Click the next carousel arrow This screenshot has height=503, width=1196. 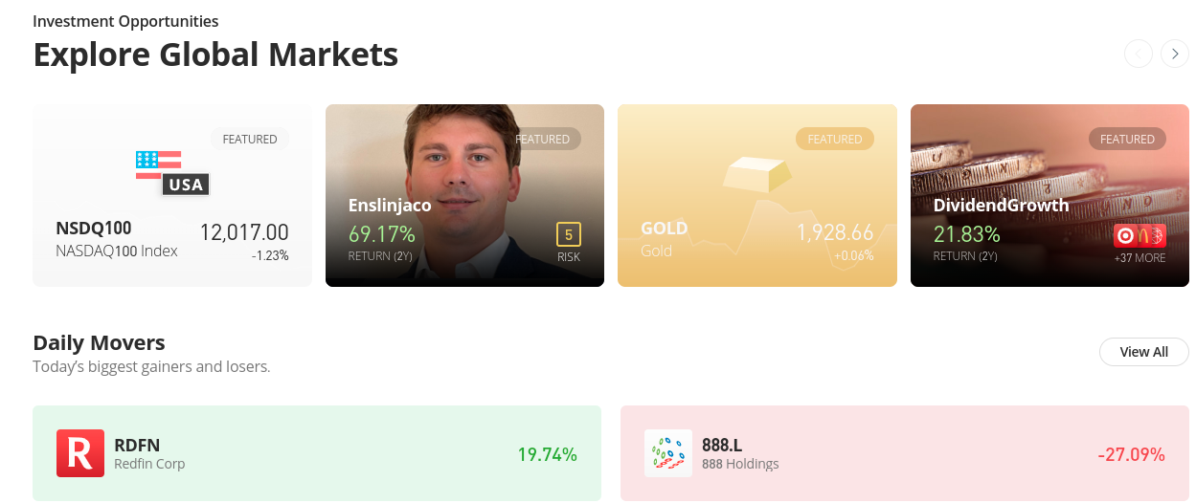click(x=1174, y=54)
